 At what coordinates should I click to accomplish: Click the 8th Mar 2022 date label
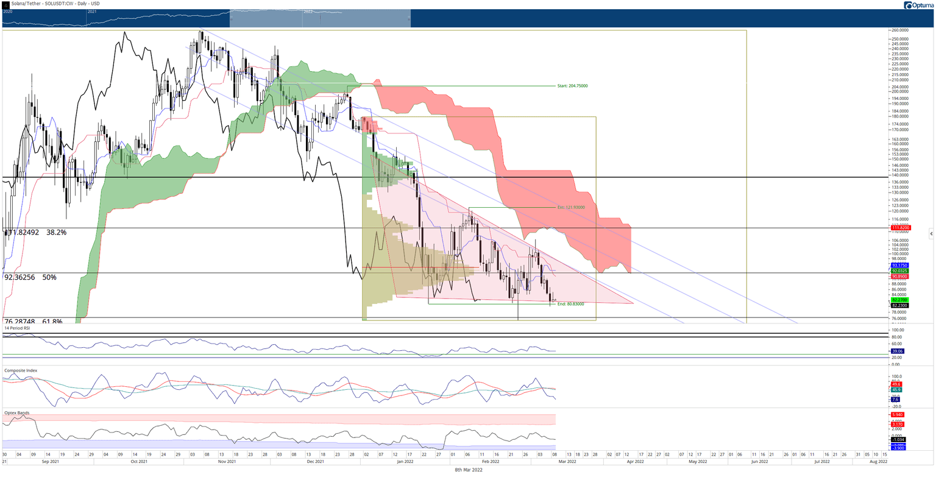point(468,470)
